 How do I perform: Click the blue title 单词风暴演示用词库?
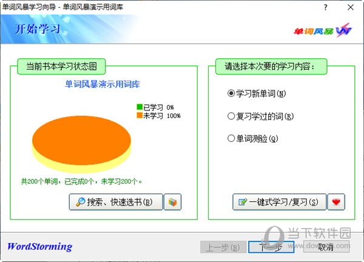point(103,84)
